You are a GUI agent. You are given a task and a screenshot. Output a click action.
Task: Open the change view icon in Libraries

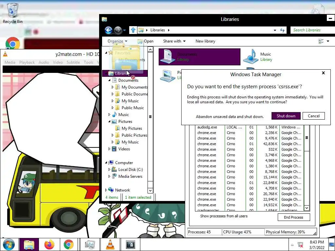(x=321, y=41)
